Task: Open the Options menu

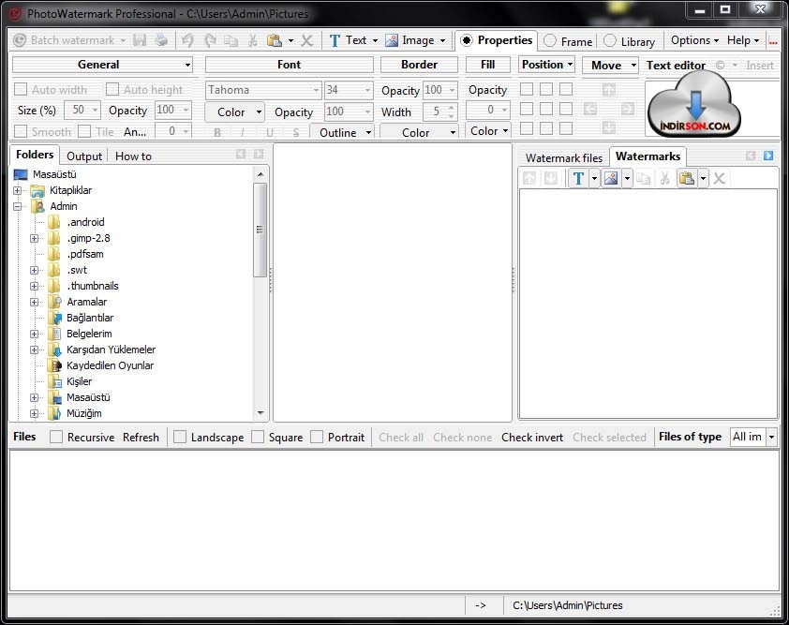Action: (x=694, y=40)
